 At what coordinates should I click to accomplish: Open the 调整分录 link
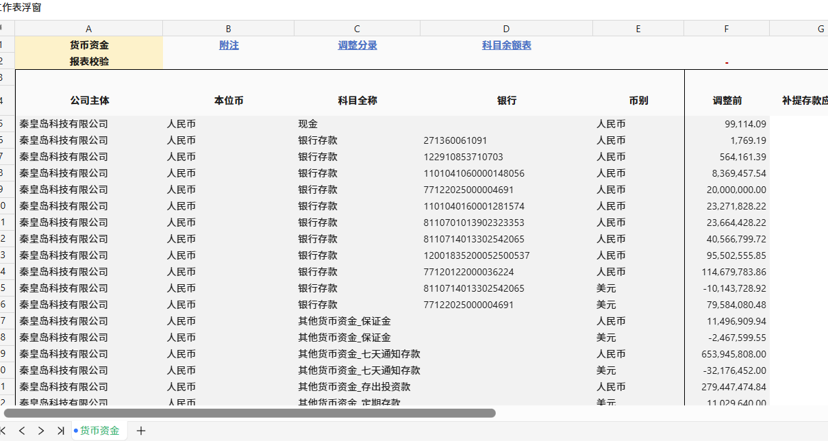click(x=357, y=45)
